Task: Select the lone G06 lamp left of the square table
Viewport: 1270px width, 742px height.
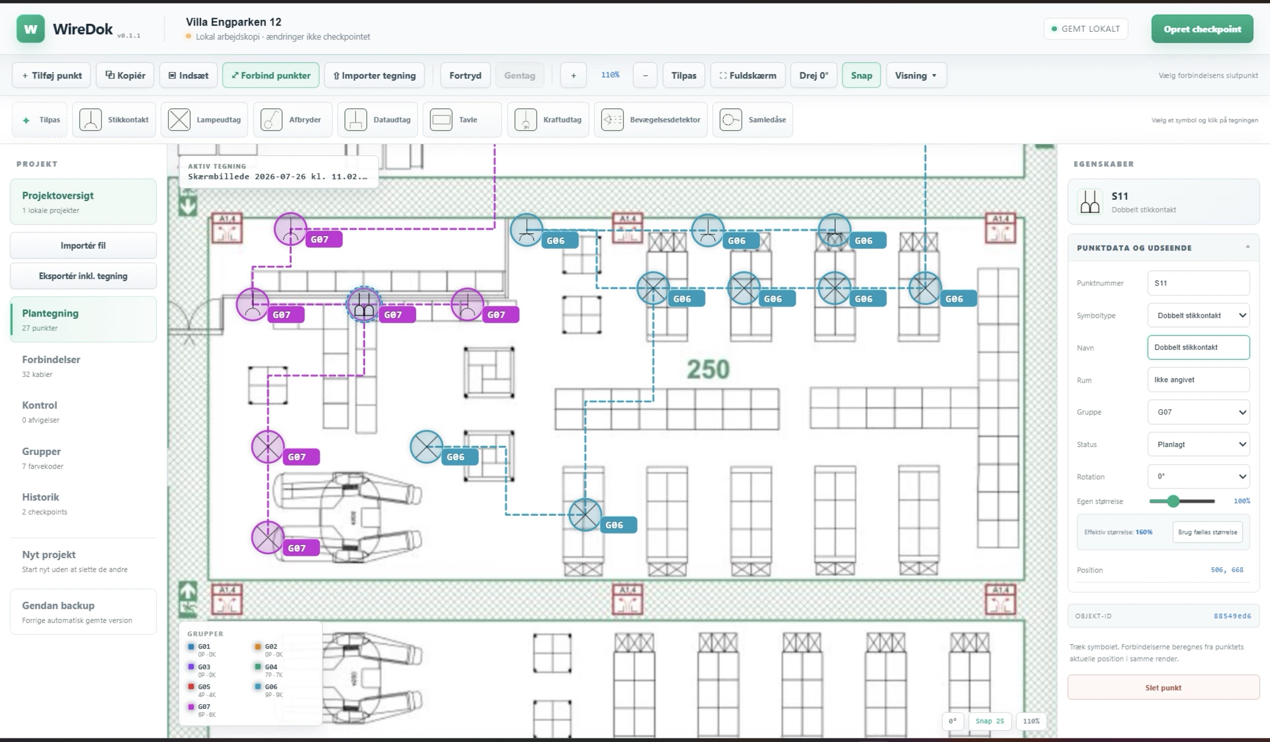Action: [426, 446]
